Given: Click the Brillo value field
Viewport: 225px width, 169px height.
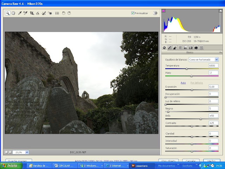Looking at the screenshot, I should tap(213, 116).
